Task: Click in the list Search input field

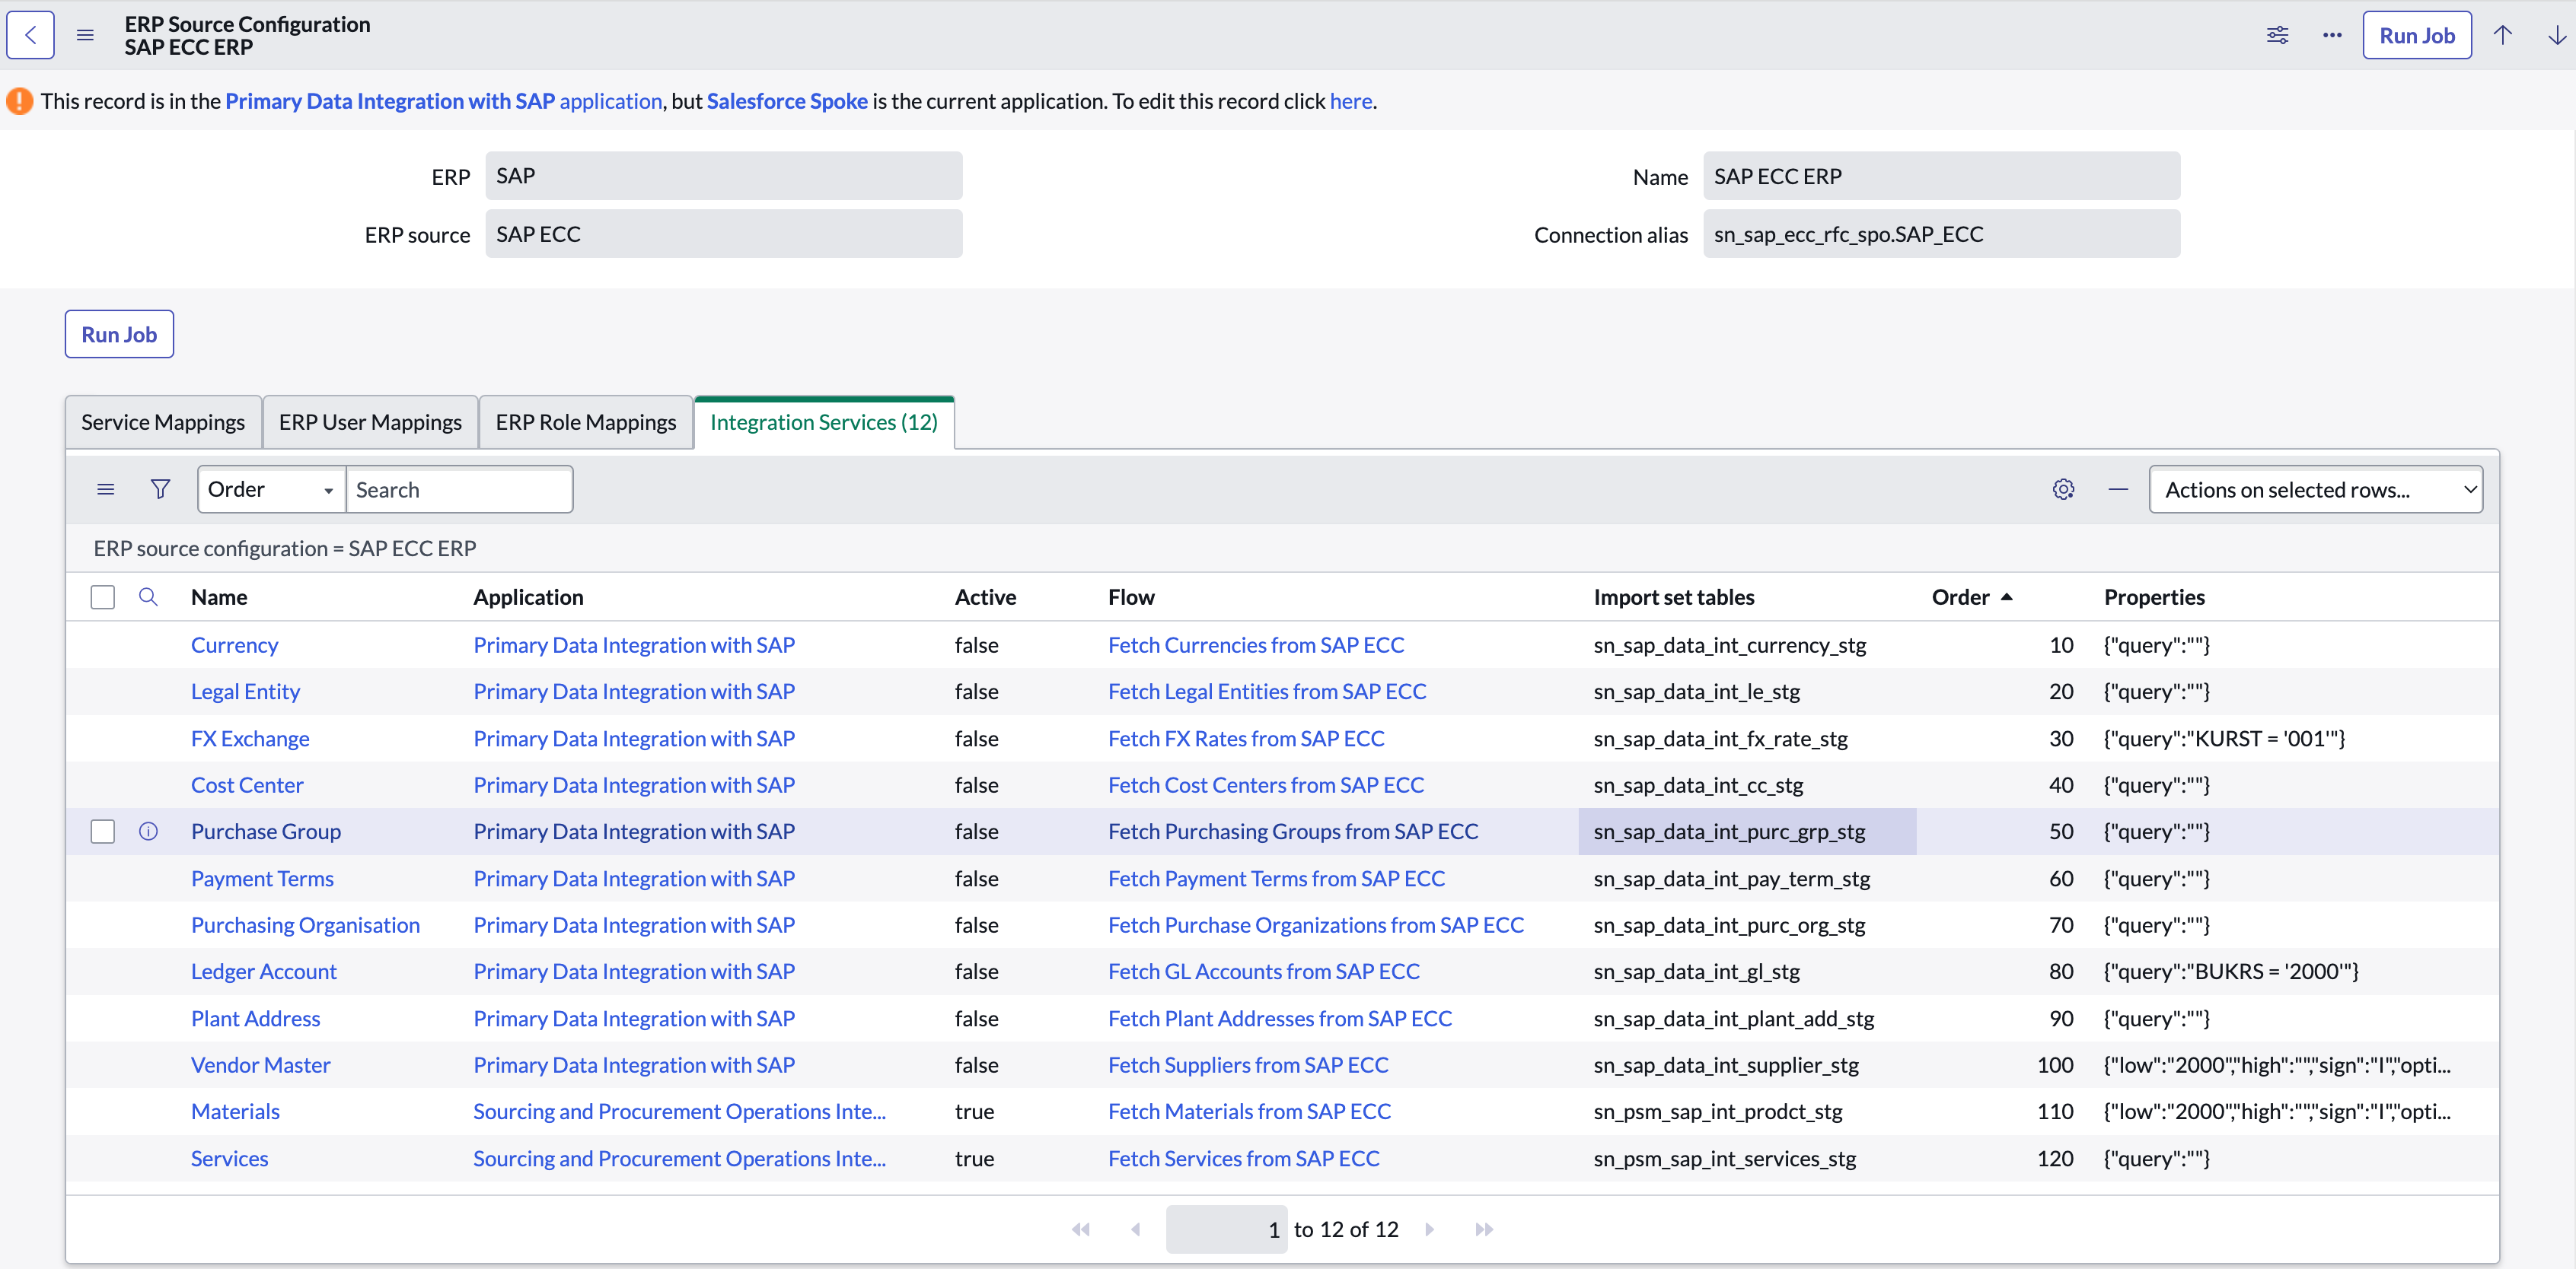Action: (x=459, y=488)
